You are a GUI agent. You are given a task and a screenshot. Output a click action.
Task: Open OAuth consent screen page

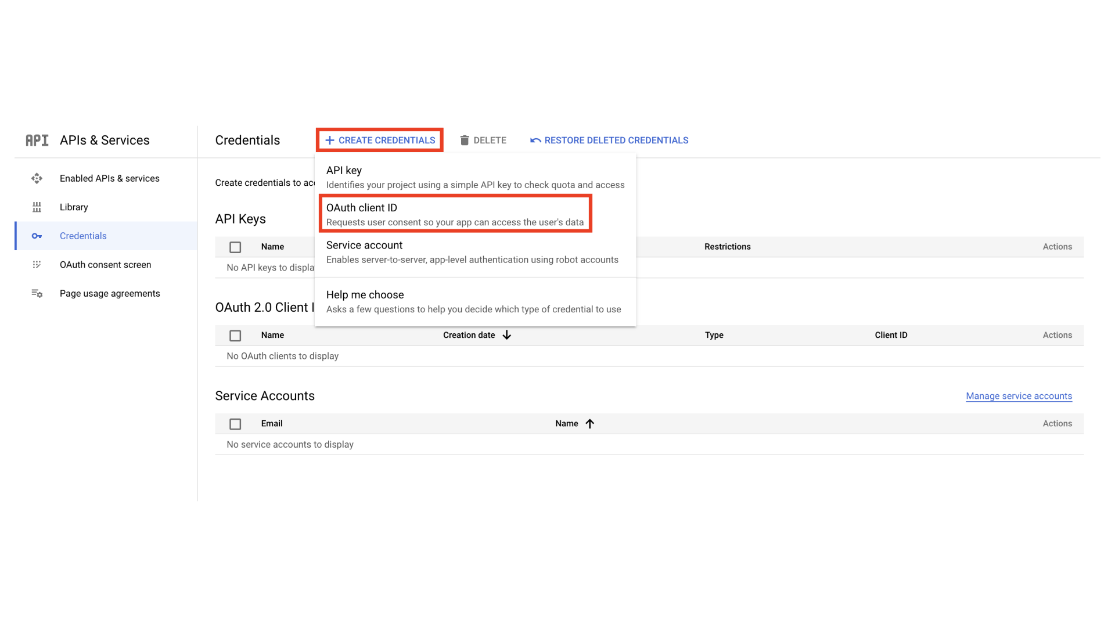106,265
